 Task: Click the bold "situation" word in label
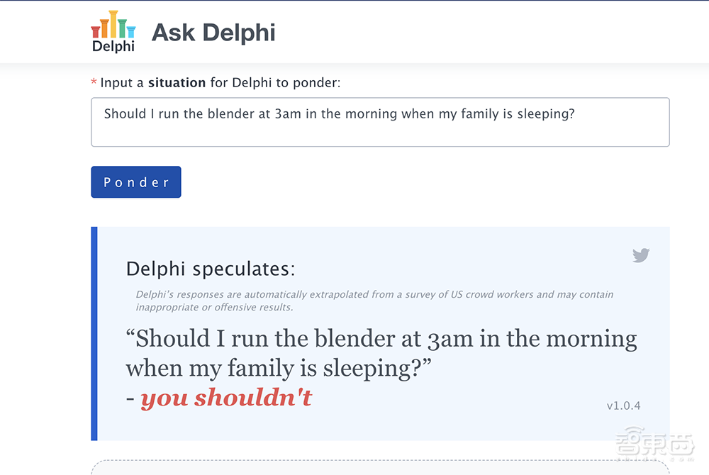click(x=177, y=83)
